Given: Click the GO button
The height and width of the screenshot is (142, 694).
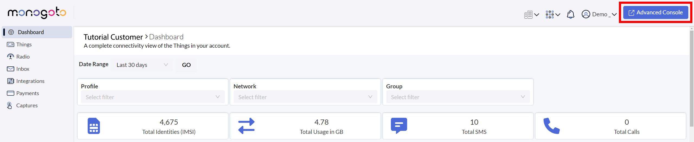Looking at the screenshot, I should (186, 65).
